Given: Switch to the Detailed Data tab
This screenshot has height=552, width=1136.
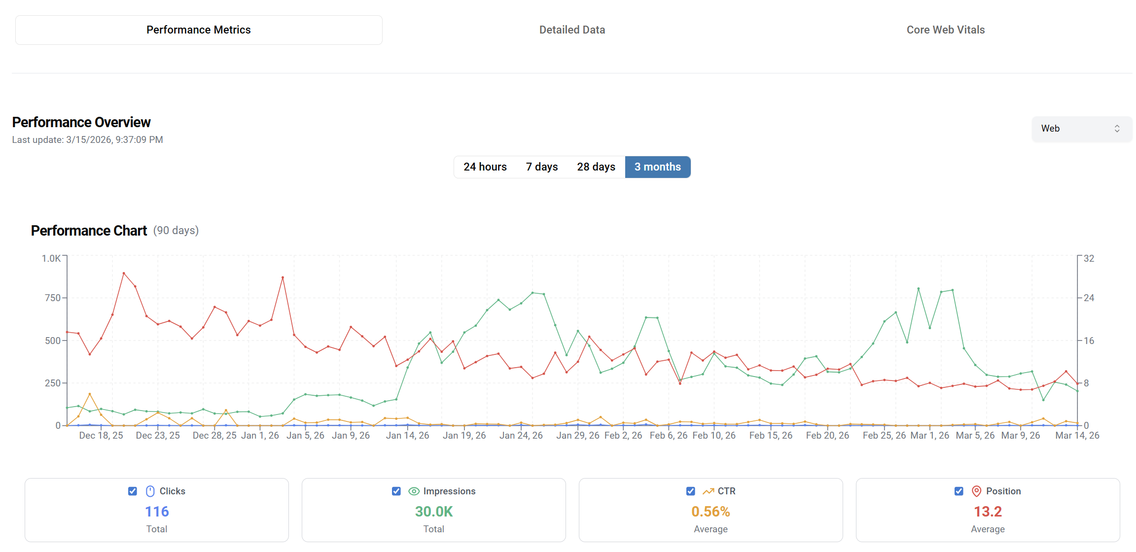Looking at the screenshot, I should (x=572, y=30).
